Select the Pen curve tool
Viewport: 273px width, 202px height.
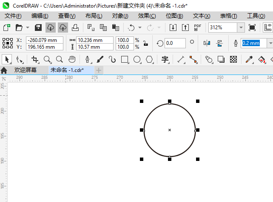pos(88,59)
